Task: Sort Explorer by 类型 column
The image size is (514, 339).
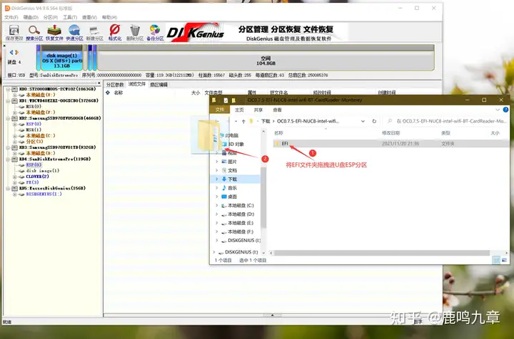Action: click(445, 133)
